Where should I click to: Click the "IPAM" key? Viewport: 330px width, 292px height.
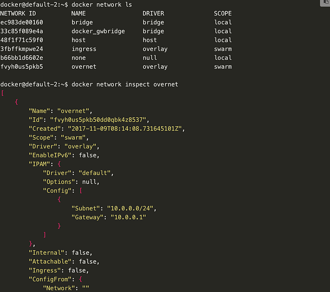[39, 164]
